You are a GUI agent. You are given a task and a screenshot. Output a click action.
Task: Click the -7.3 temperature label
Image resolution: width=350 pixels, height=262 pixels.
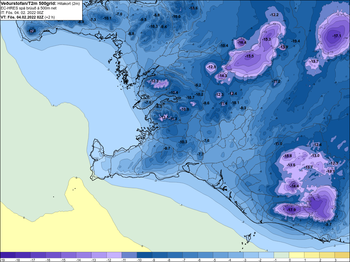93,20
